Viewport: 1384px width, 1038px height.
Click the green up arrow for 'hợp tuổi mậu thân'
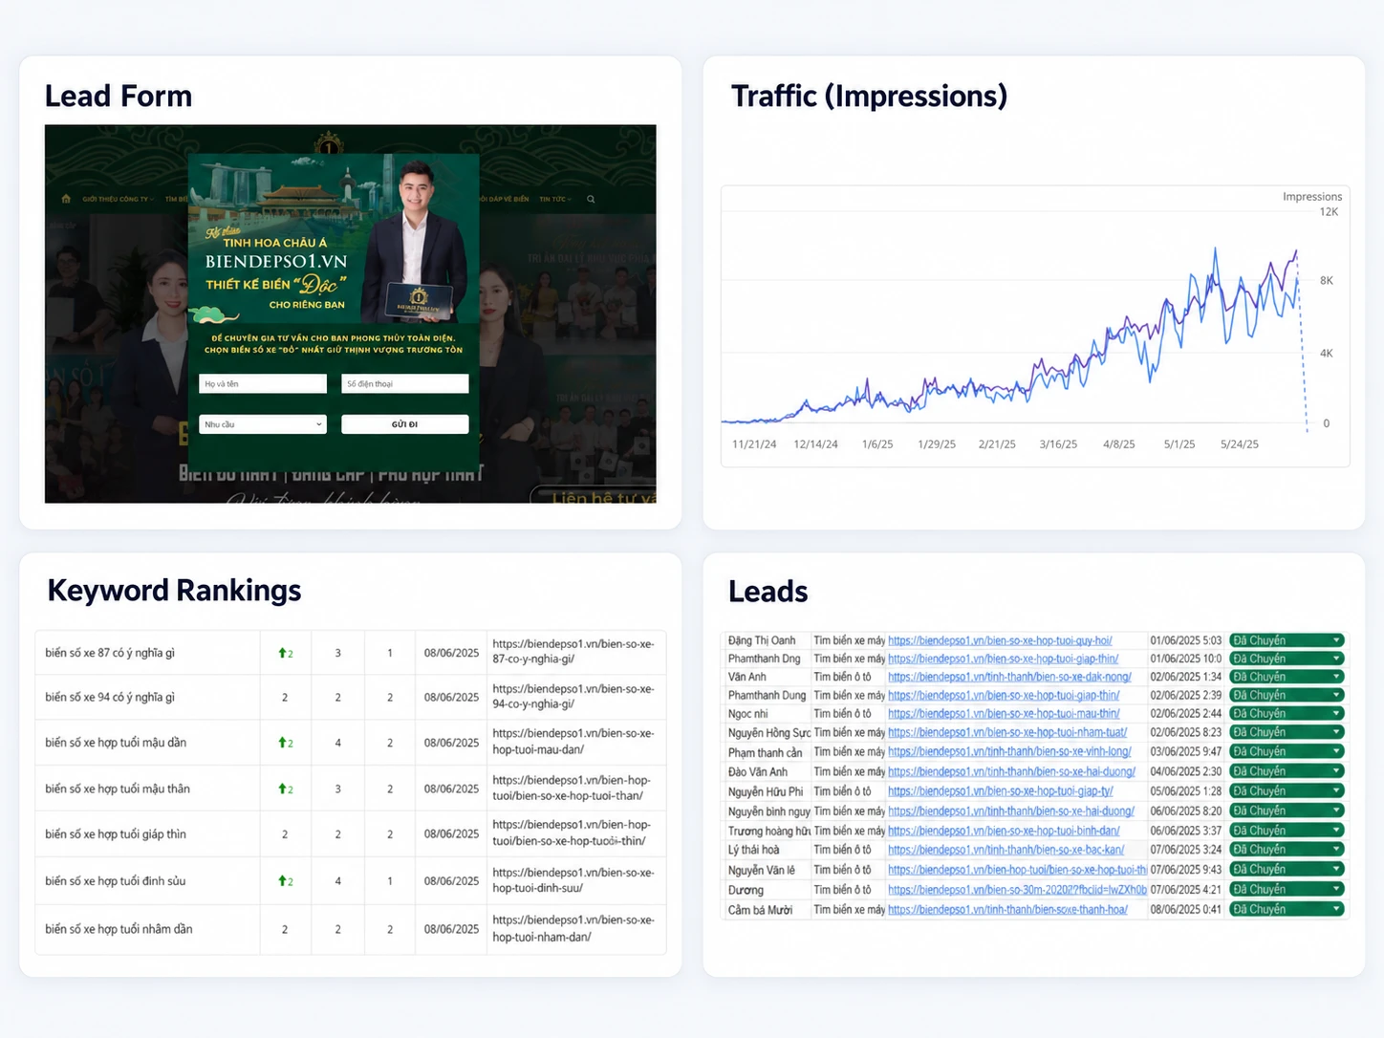pyautogui.click(x=282, y=789)
